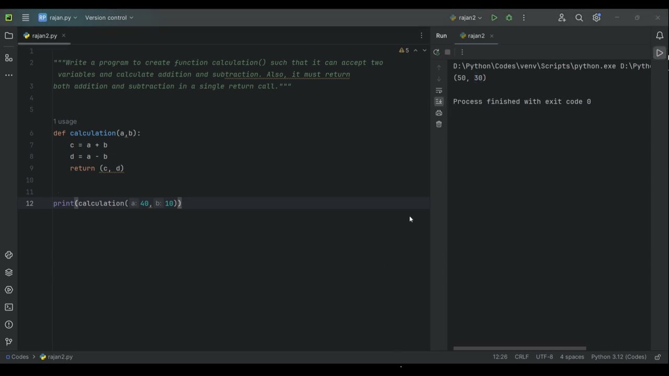Viewport: 669px width, 376px height.
Task: Select the Run tool window tab
Action: click(442, 36)
